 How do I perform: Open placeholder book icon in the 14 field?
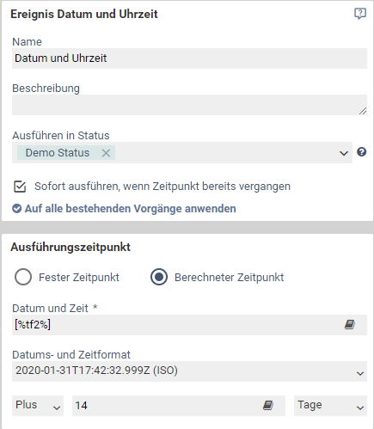268,405
